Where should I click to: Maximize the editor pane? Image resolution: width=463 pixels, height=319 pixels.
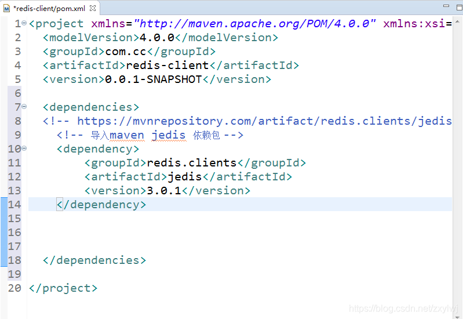[x=459, y=8]
